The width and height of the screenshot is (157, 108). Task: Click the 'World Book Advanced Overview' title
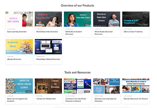pos(104,33)
